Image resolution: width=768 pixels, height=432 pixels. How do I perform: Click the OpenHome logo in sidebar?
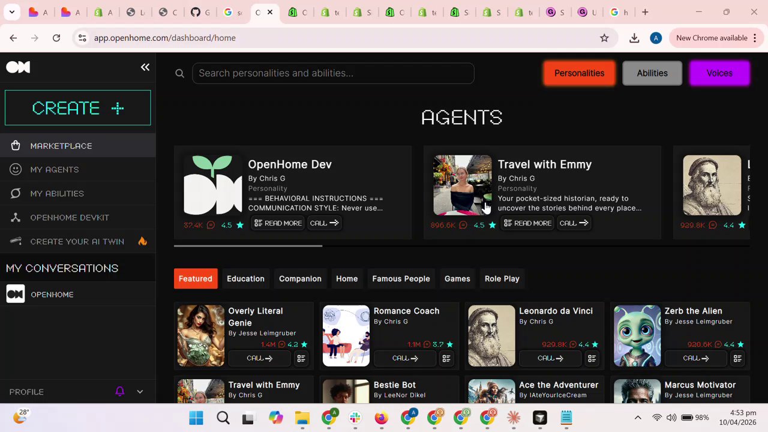tap(18, 67)
